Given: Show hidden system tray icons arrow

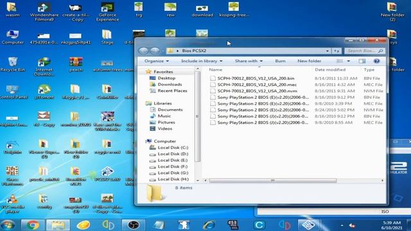Looking at the screenshot, I should coord(342,225).
